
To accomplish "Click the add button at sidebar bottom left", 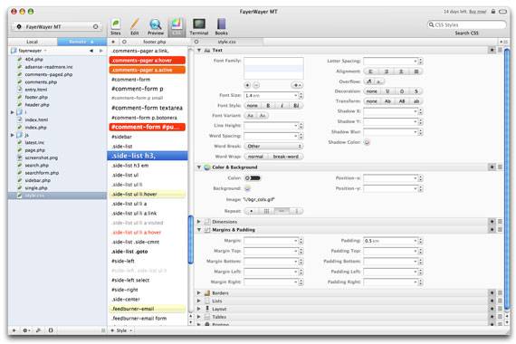I will tap(14, 330).
